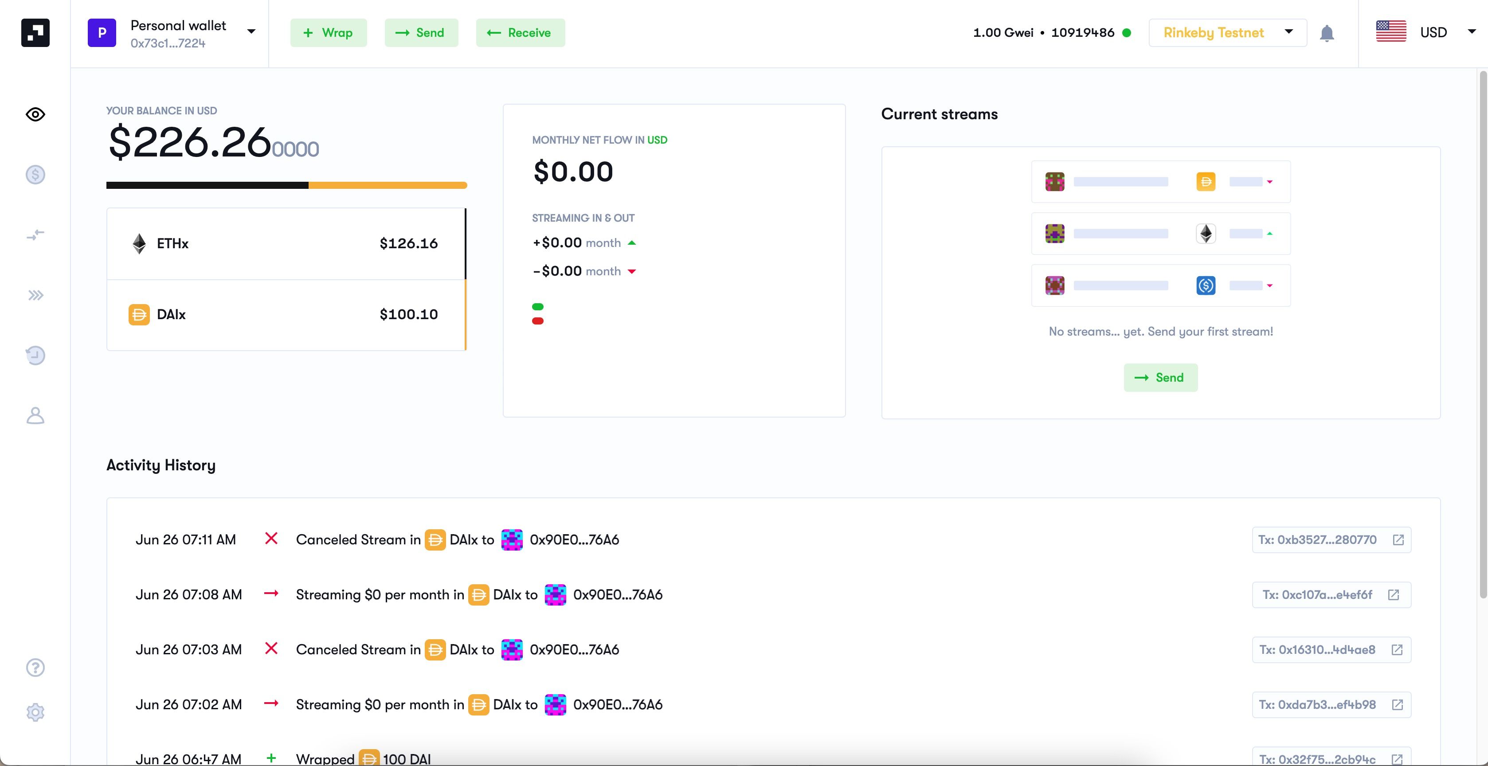Select the DAIx balance row
1488x766 pixels.
(286, 315)
